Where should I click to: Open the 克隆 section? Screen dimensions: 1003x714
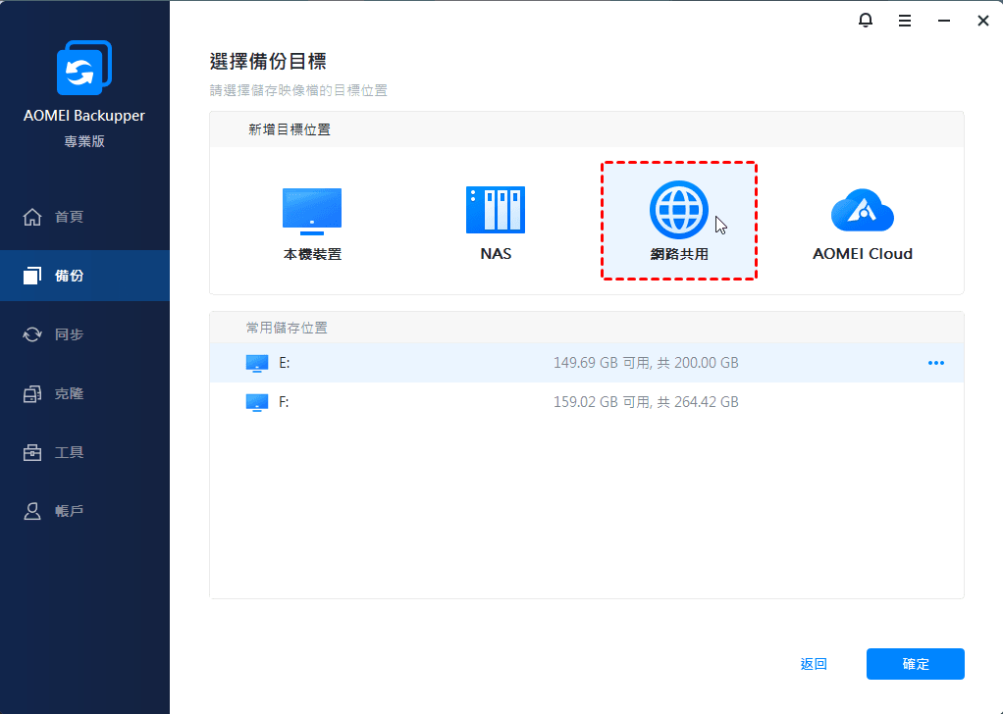84,393
